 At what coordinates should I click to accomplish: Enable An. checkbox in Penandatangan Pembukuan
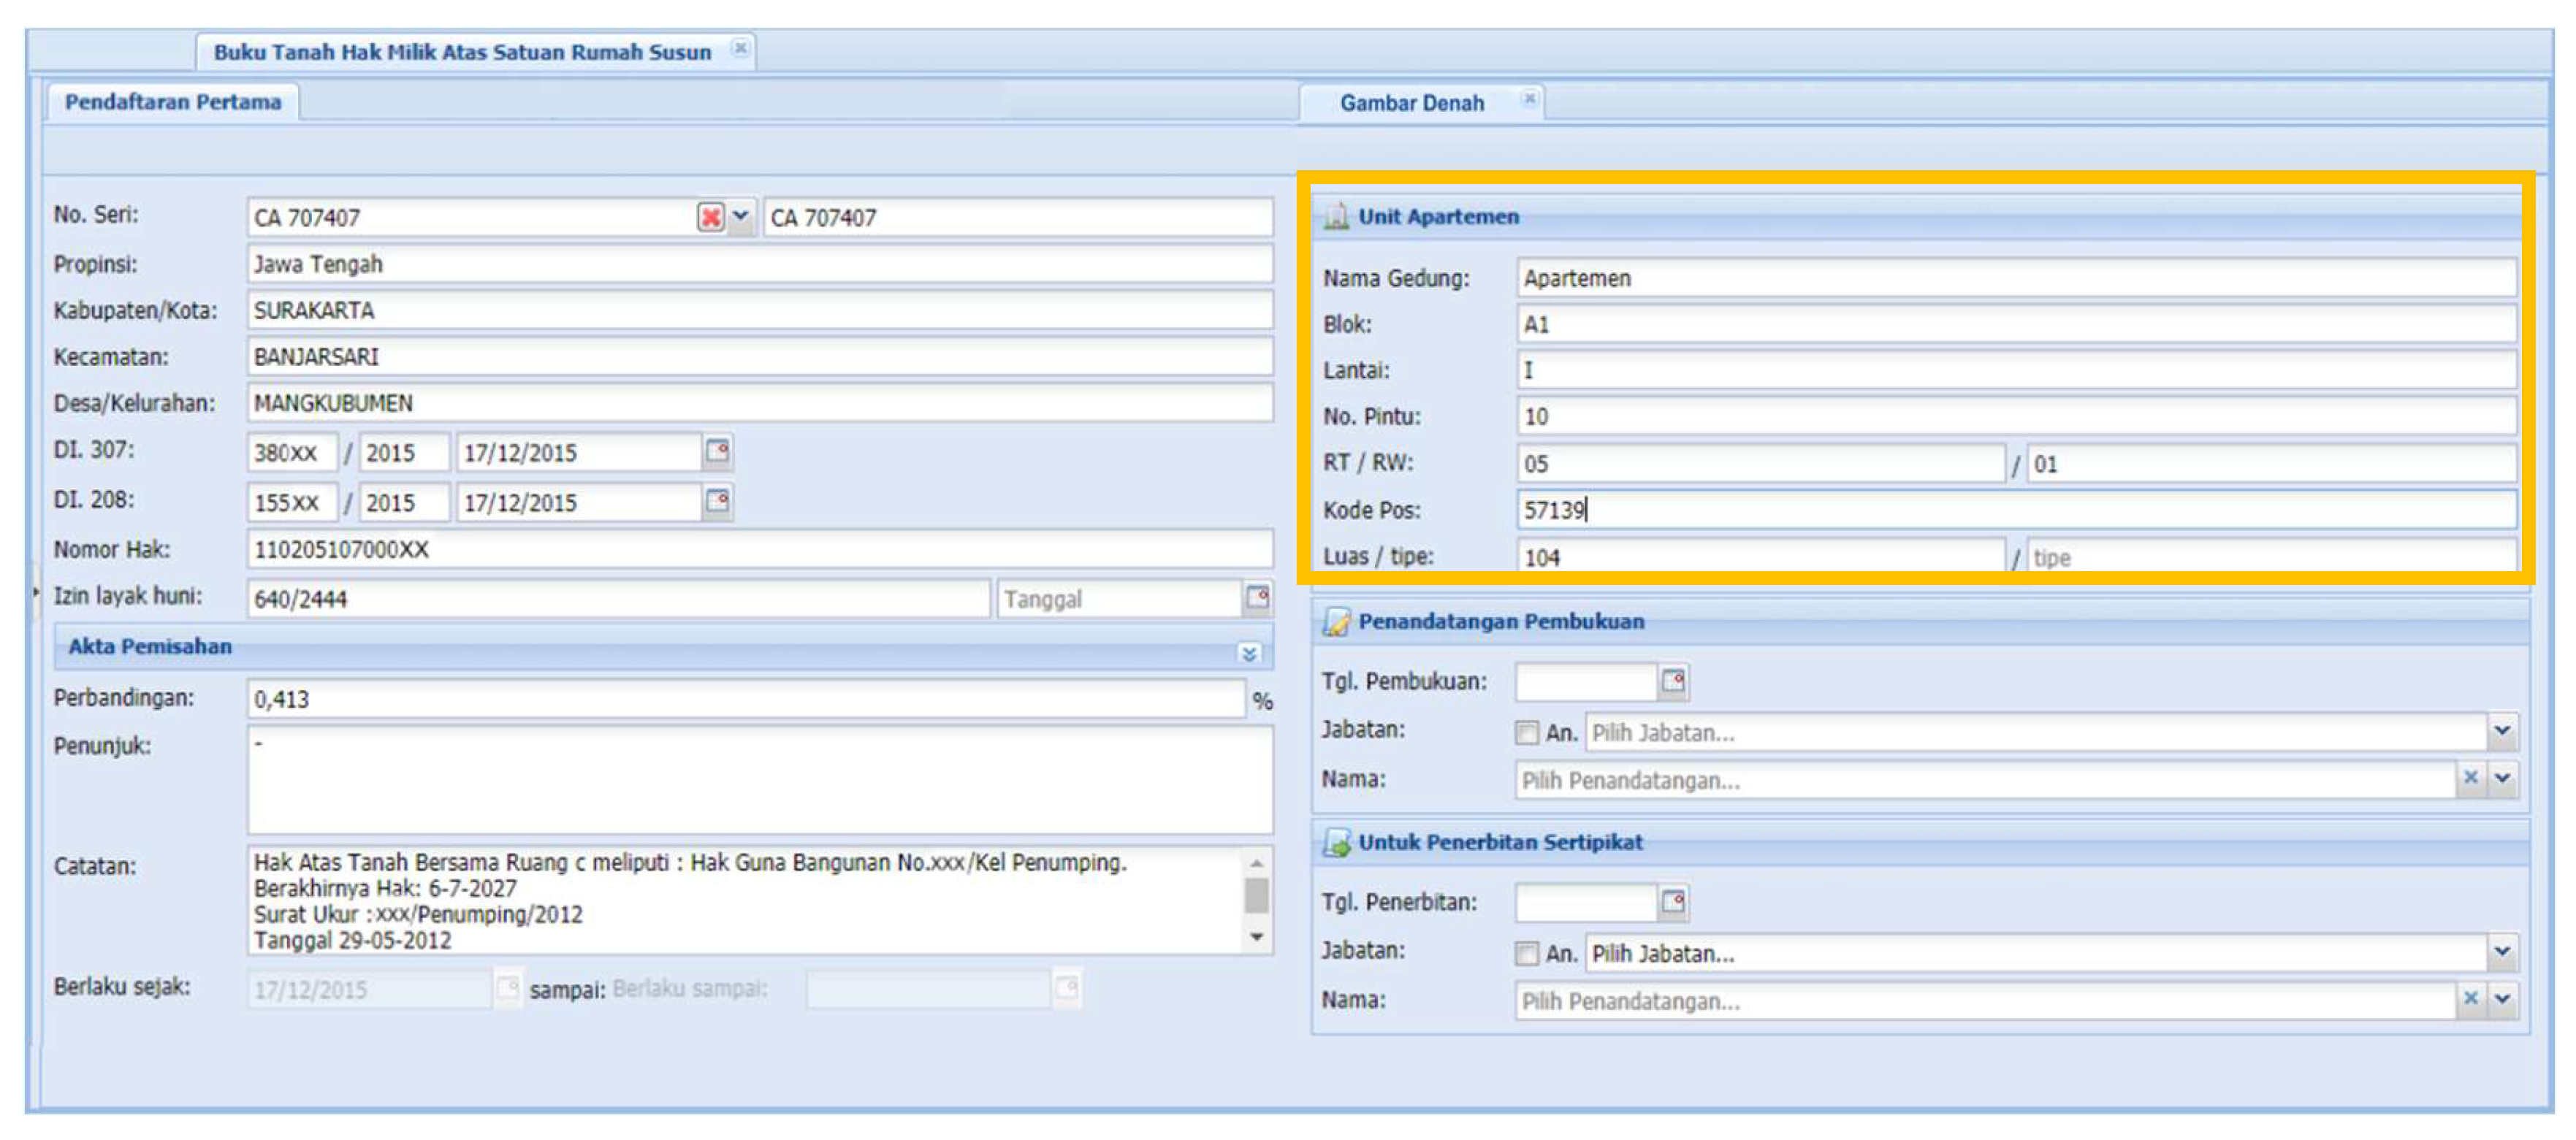point(1526,733)
